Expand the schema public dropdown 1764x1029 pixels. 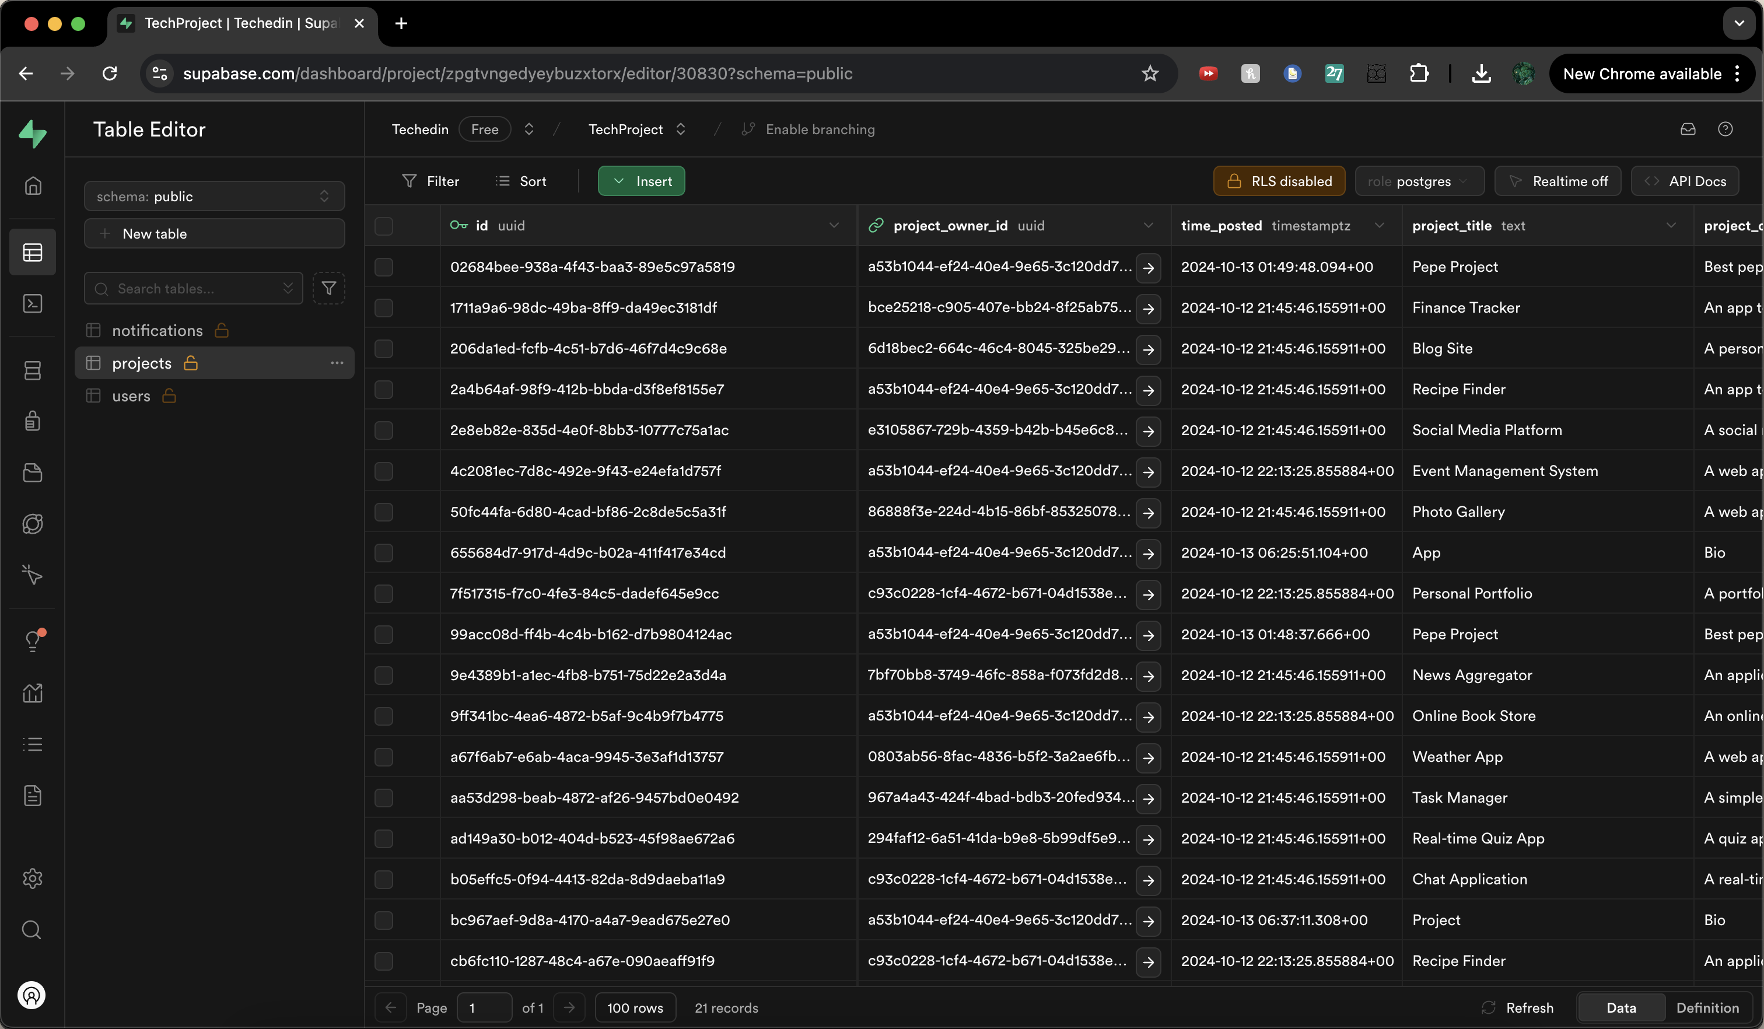tap(214, 196)
